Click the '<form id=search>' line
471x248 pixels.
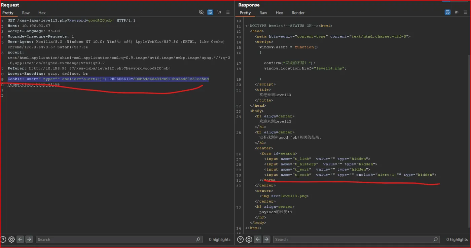pos(278,153)
